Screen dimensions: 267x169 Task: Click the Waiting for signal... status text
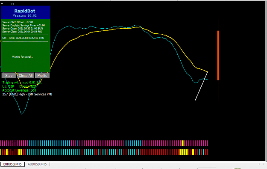tap(23, 57)
